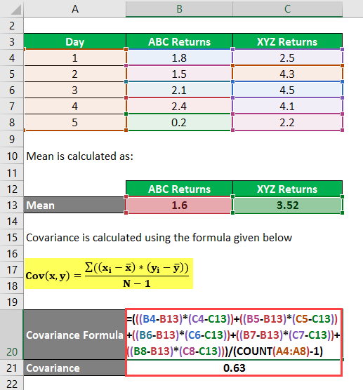This screenshot has height=390, width=363.
Task: Select row 2 header
Action: tap(12, 26)
